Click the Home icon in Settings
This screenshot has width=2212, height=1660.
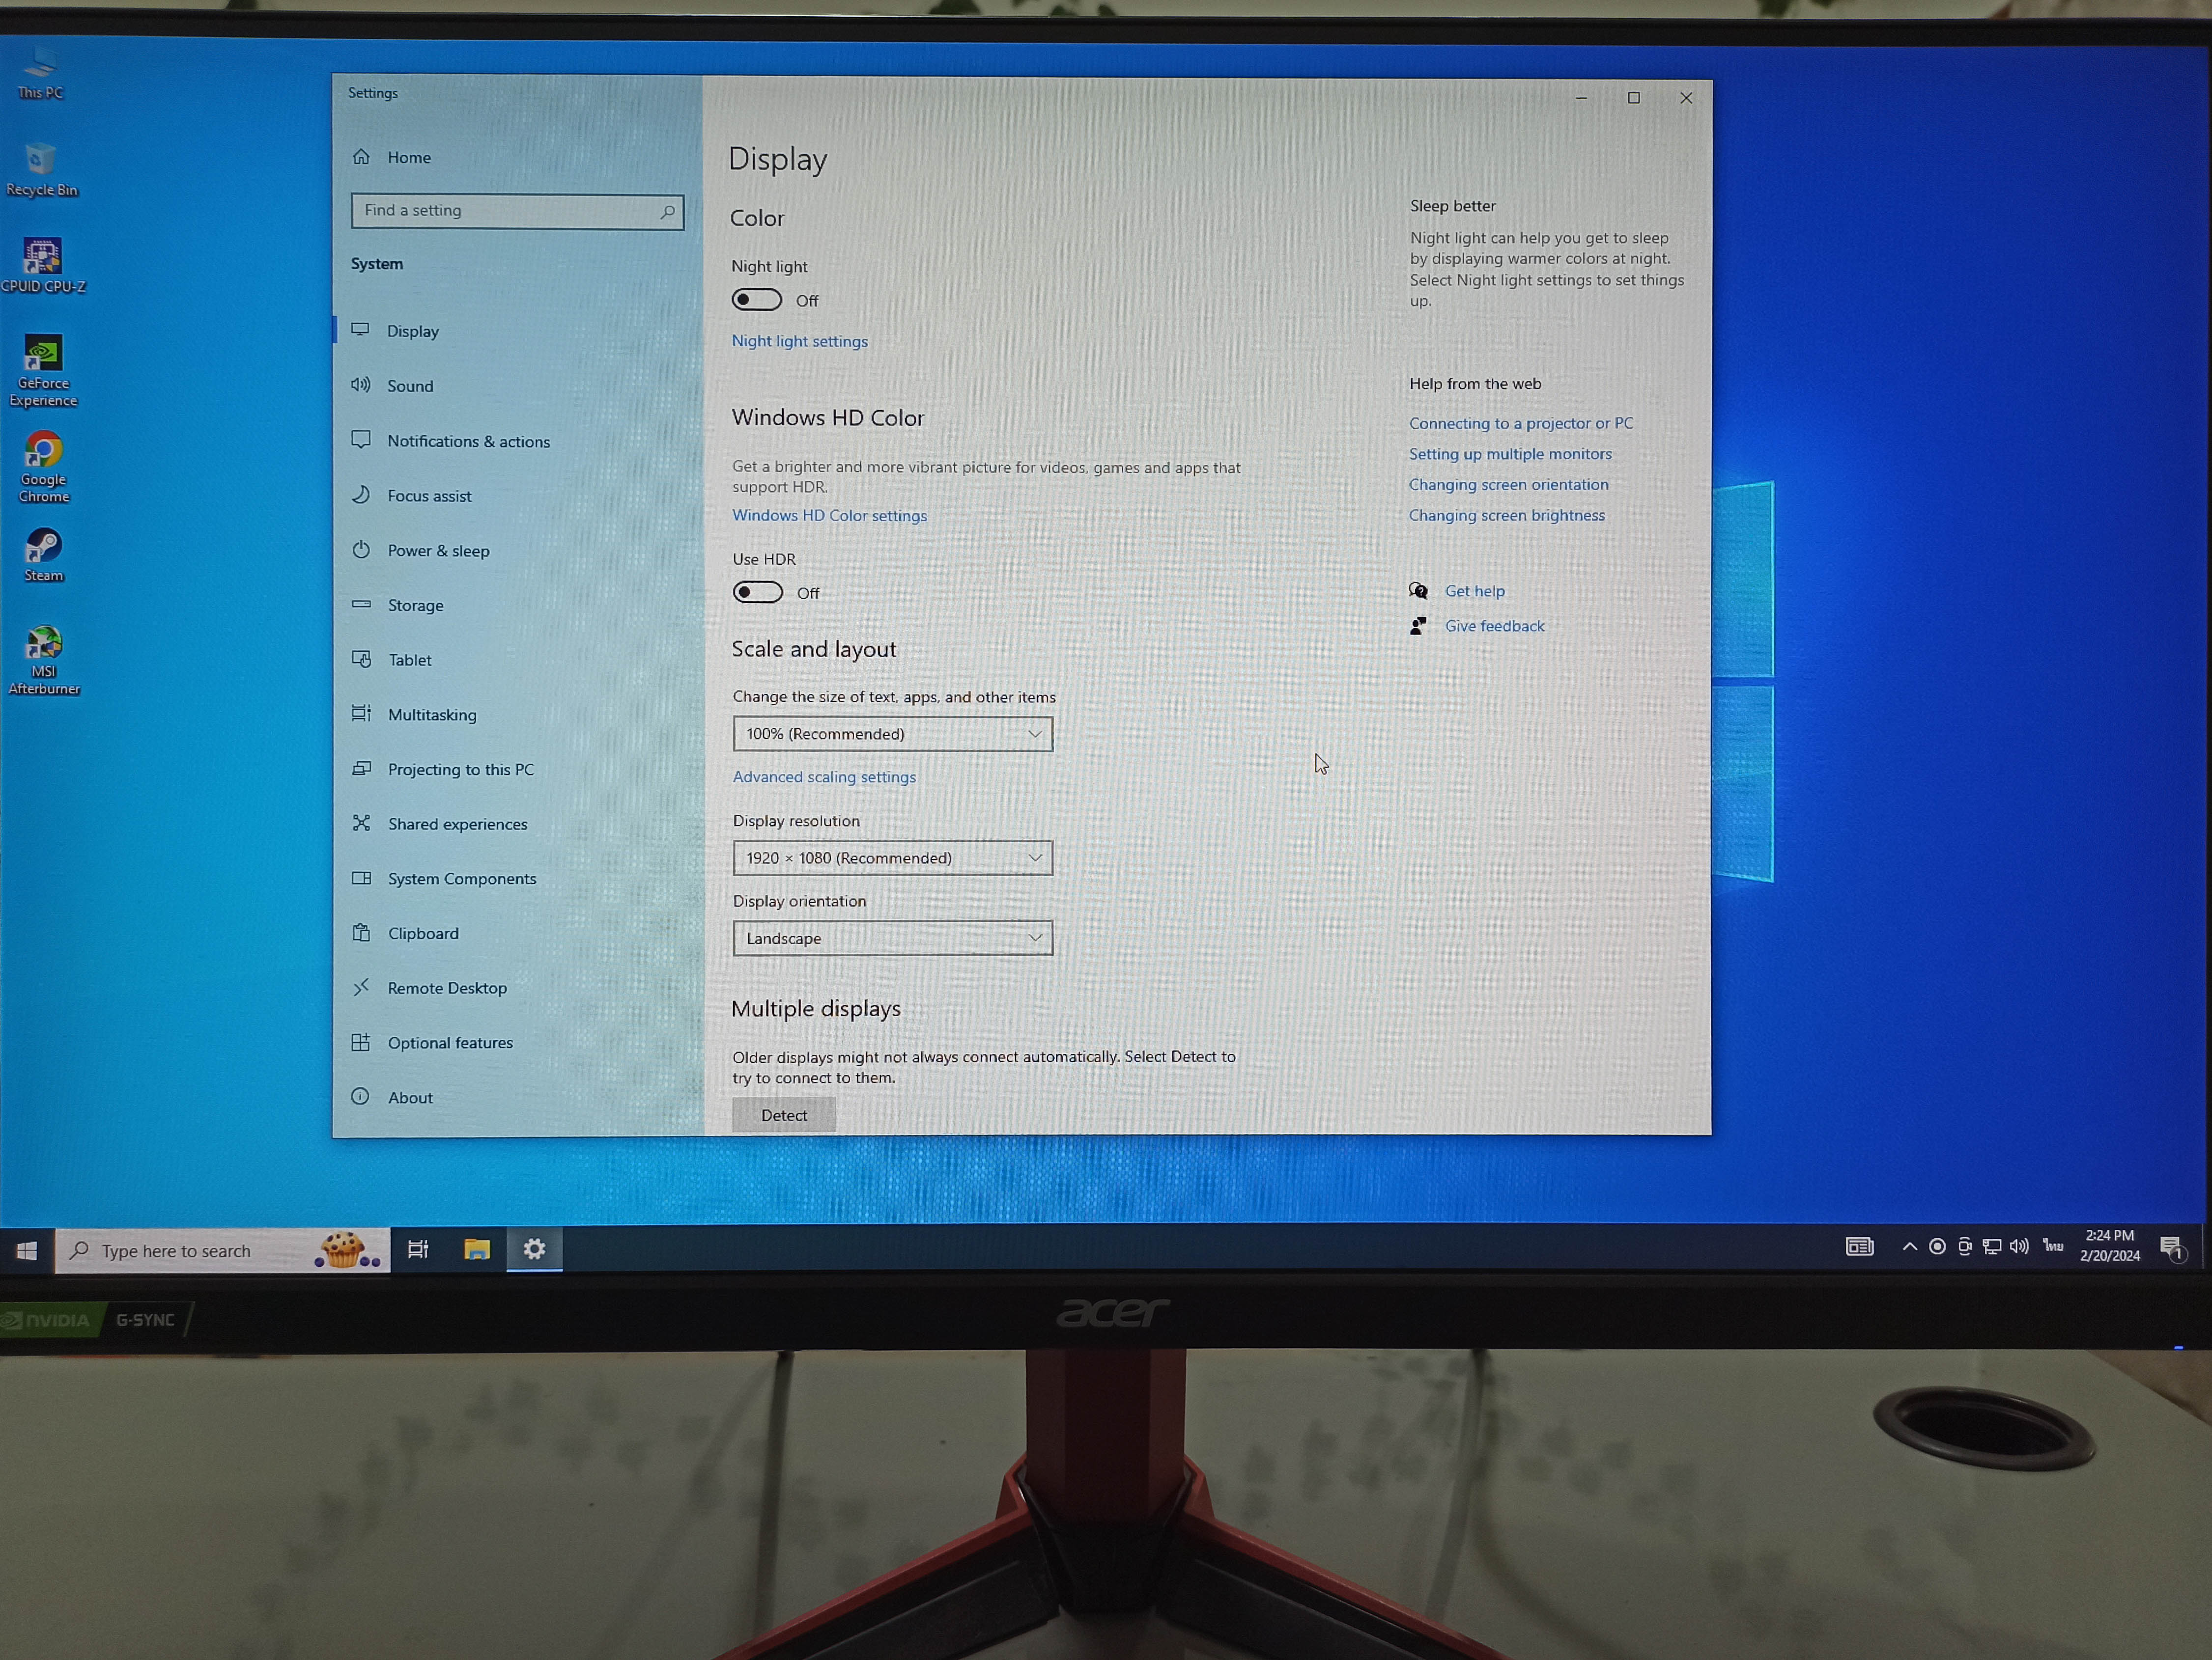(x=361, y=157)
